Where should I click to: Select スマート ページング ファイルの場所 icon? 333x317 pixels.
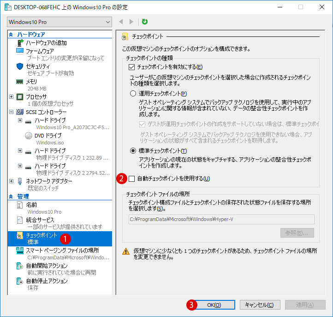pyautogui.click(x=20, y=251)
